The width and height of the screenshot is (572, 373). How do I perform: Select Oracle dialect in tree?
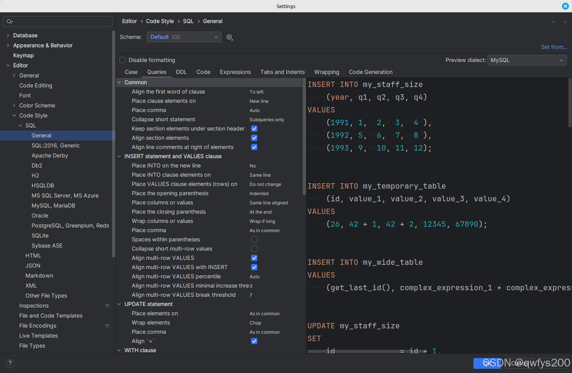pyautogui.click(x=40, y=216)
